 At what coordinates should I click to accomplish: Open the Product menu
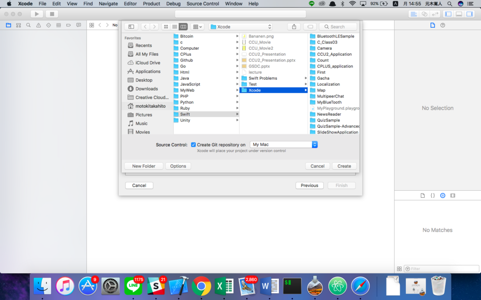(x=151, y=4)
